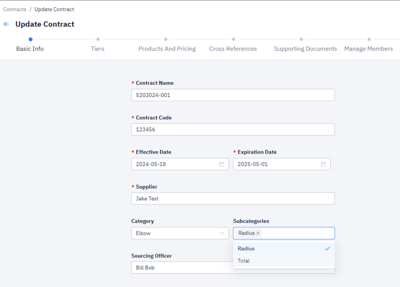400x287 pixels.
Task: Expand the Category dropdown showing Elbow
Action: point(180,233)
